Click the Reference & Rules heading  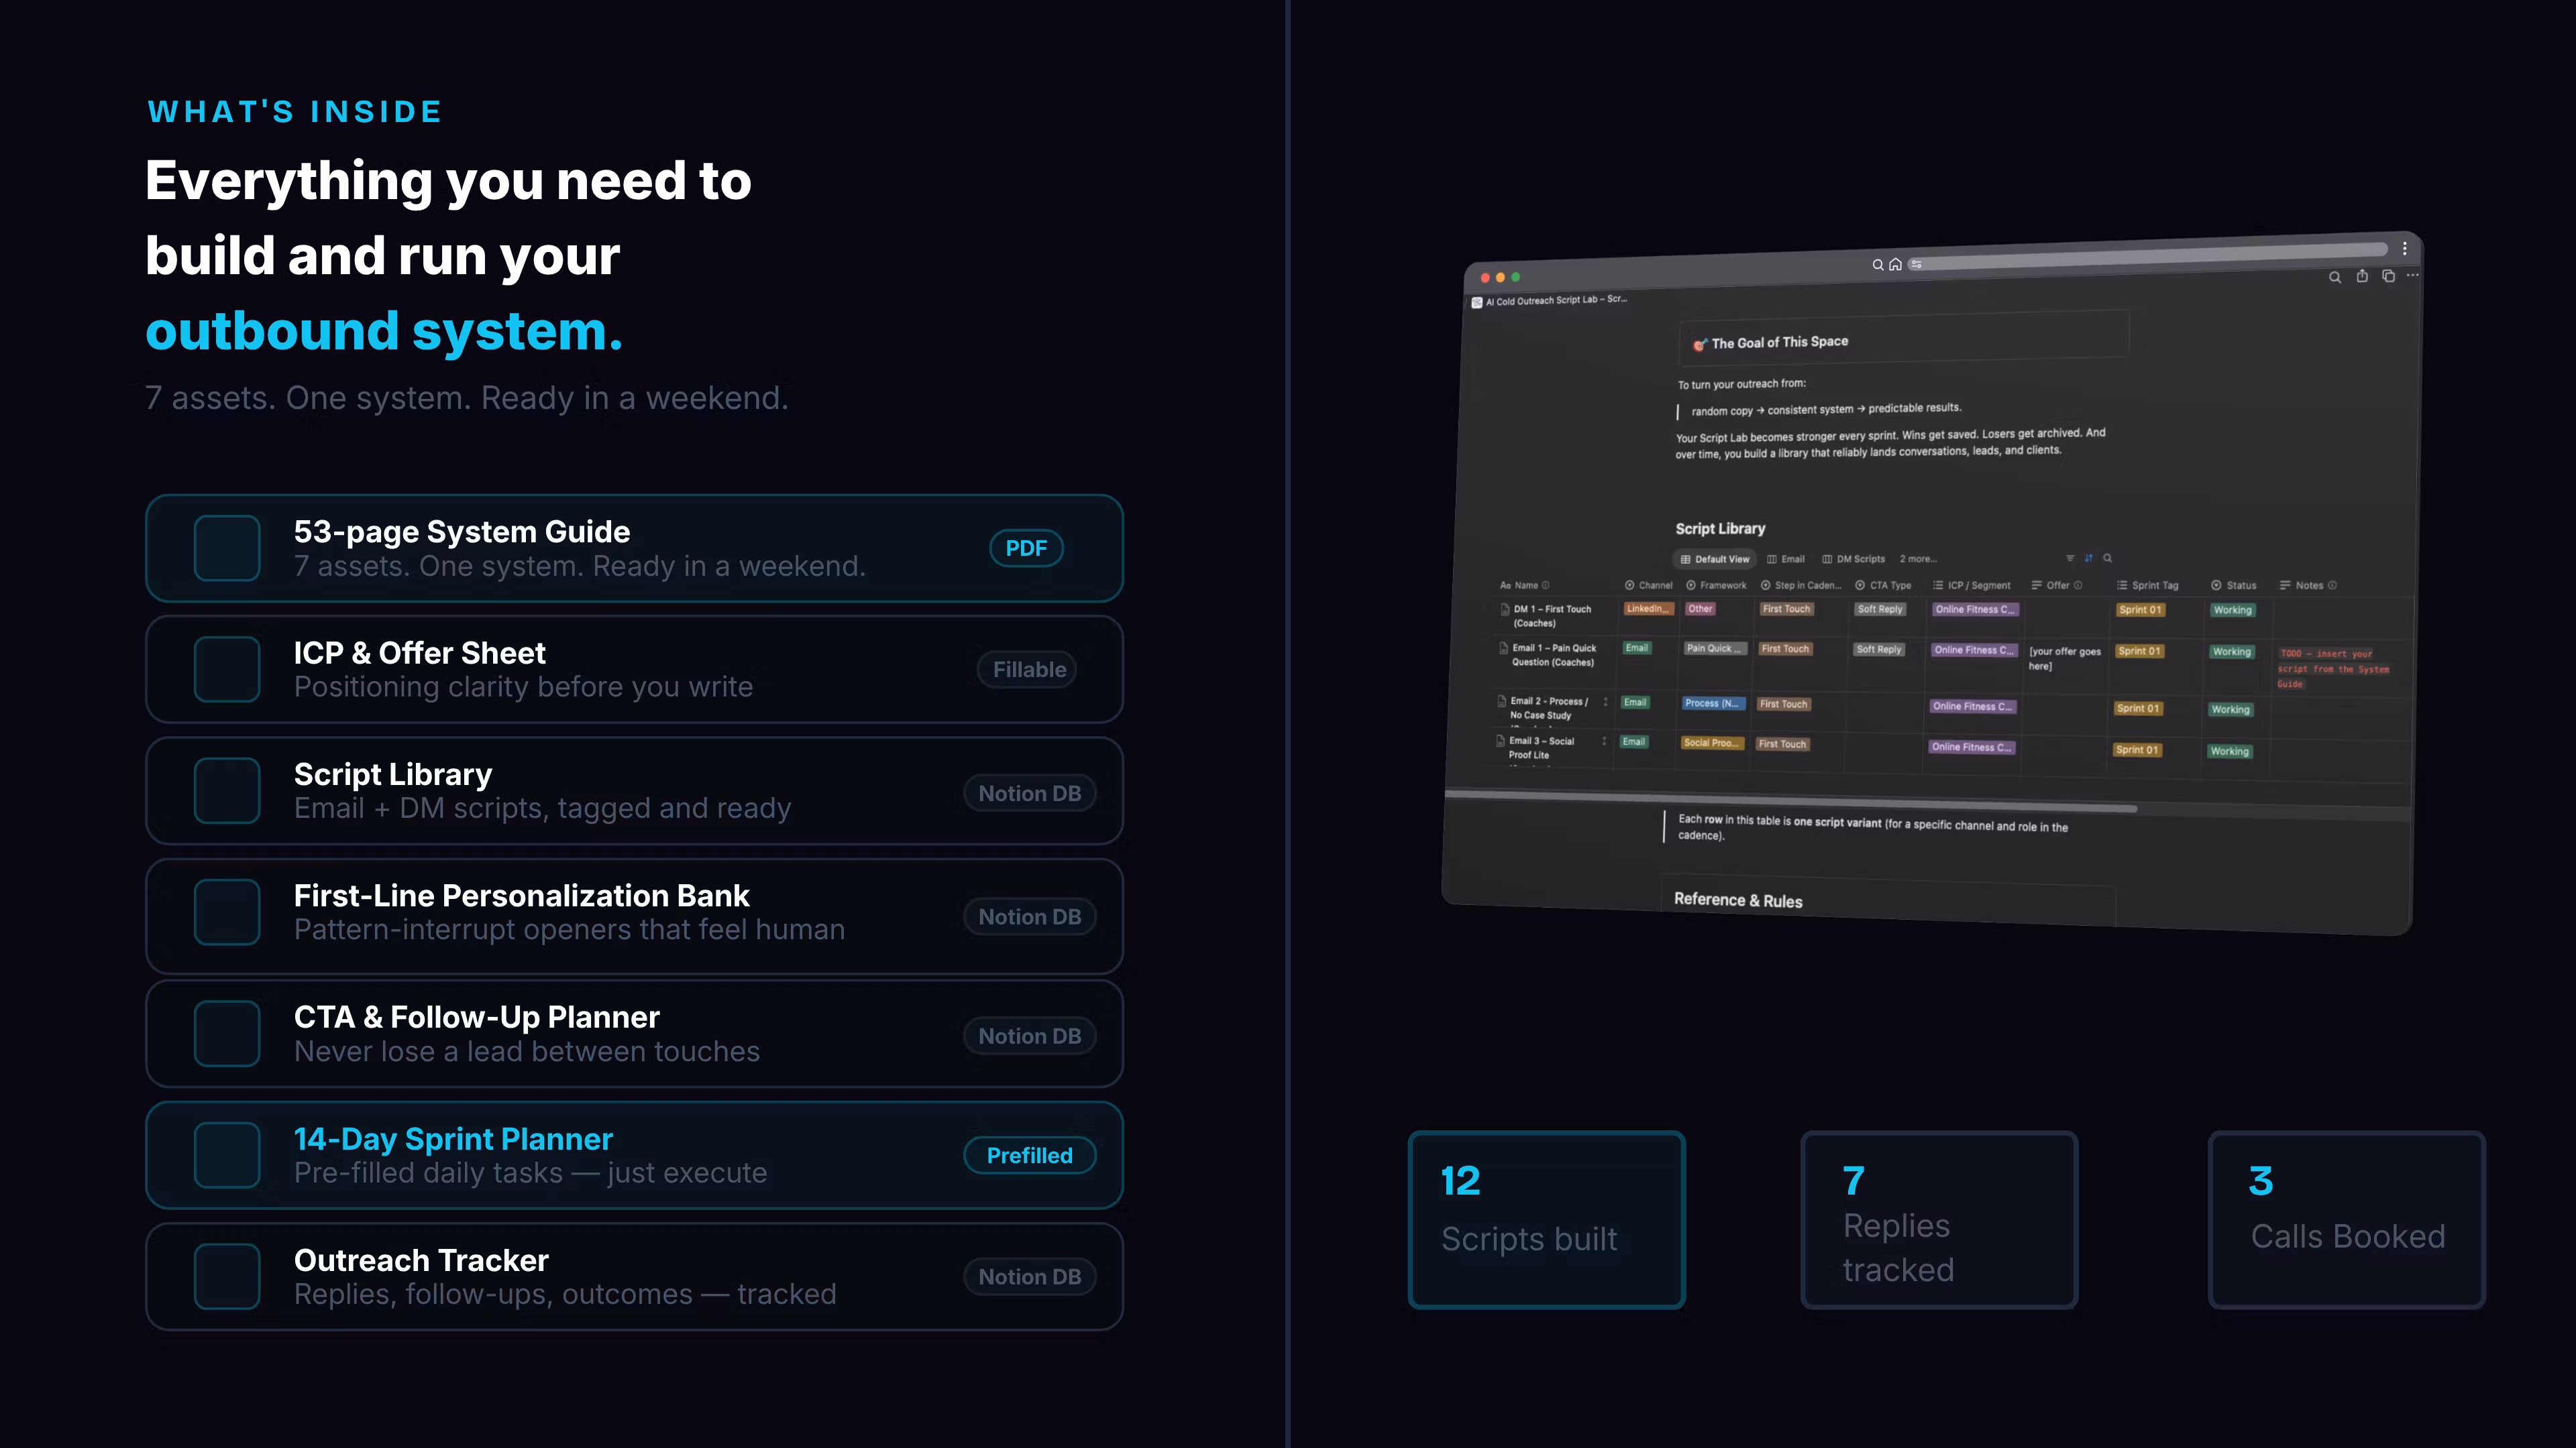click(x=1738, y=900)
